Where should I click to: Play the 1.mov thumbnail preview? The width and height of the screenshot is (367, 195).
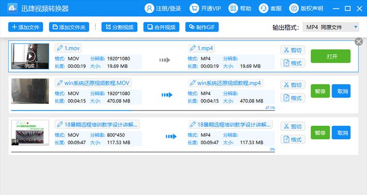[30, 57]
